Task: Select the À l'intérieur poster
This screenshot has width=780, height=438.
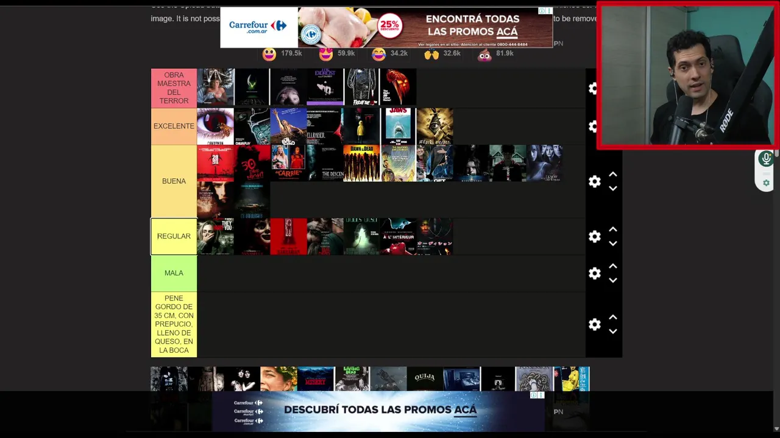Action: click(398, 237)
